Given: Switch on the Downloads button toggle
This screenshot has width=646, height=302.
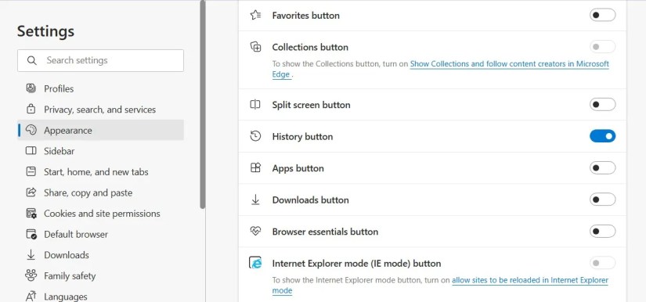Looking at the screenshot, I should tap(602, 200).
